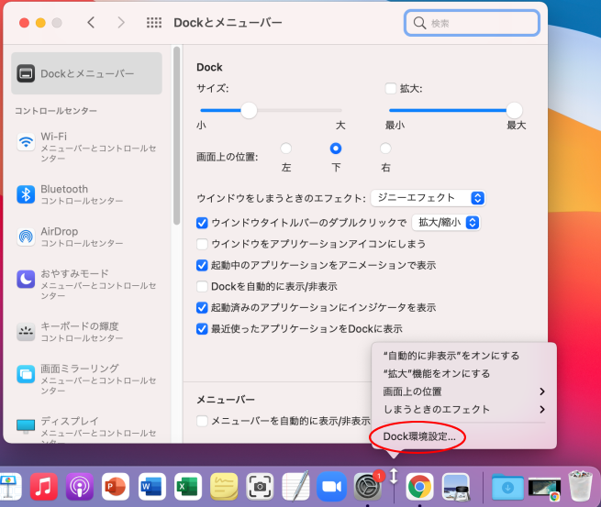Select Dockとメニューバー sidebar item
Screen dimensions: 601x507
pos(86,73)
